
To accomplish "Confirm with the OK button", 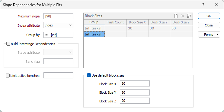I will [209, 16].
